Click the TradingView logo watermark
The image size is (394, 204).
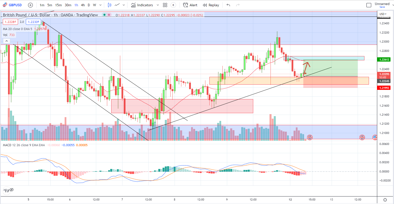coord(6,190)
